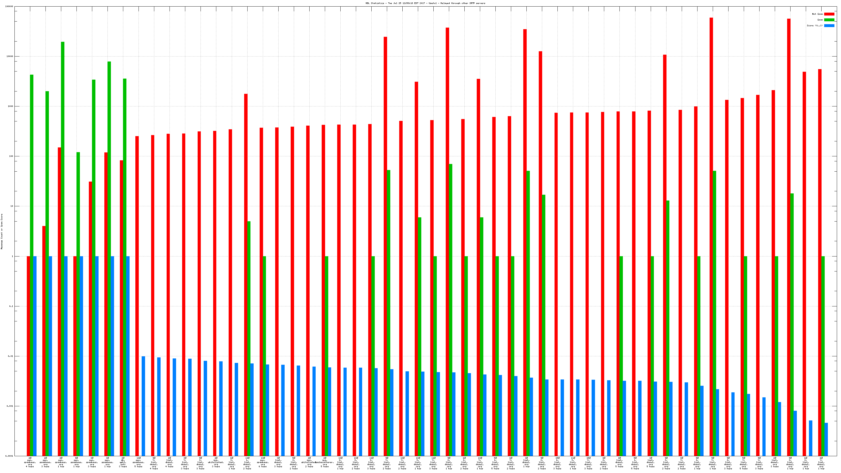
Task: Click the 0.01 y-axis tick label
Action: point(11,356)
